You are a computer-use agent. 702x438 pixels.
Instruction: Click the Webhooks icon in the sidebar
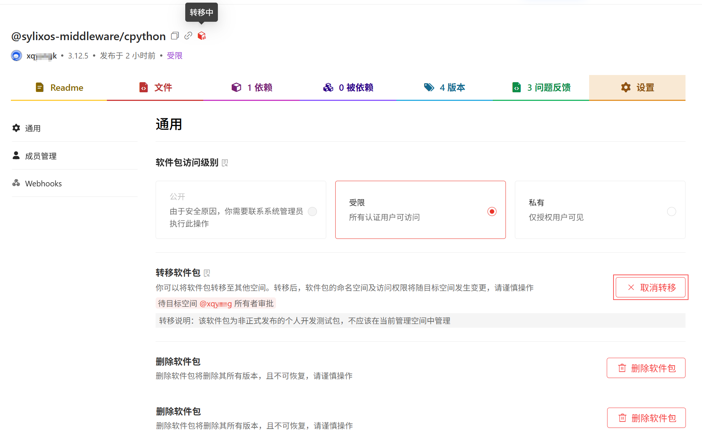coord(16,183)
